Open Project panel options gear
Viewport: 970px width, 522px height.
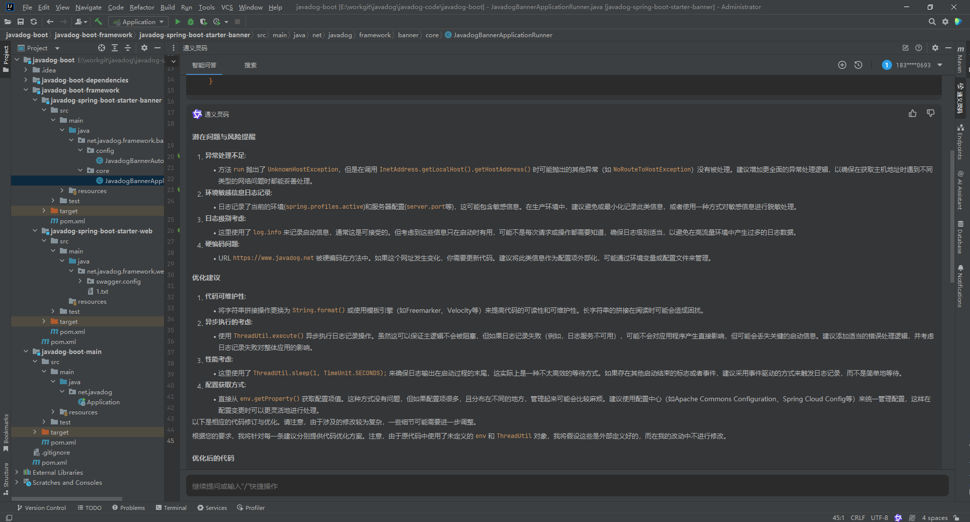(x=144, y=48)
